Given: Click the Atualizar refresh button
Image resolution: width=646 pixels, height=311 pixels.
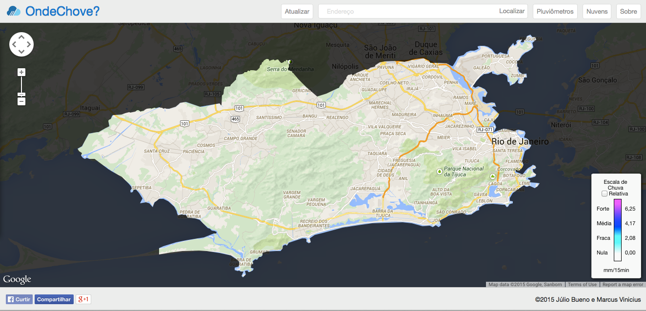Looking at the screenshot, I should click(297, 11).
